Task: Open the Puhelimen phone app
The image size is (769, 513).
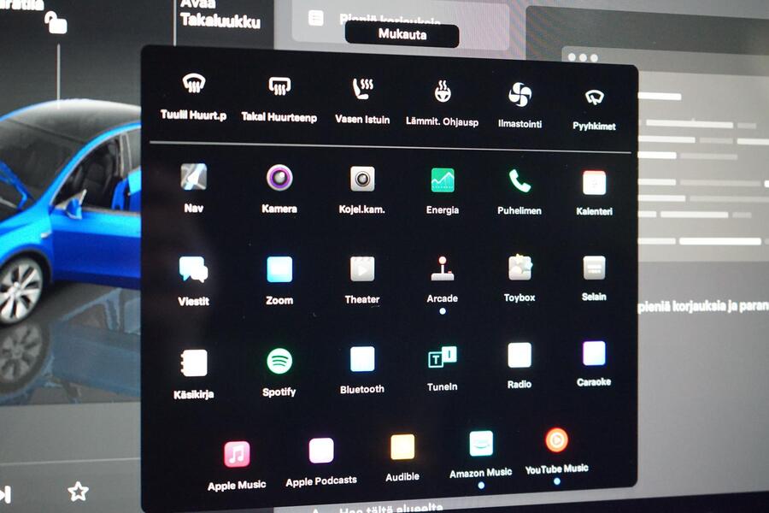Action: 520,181
